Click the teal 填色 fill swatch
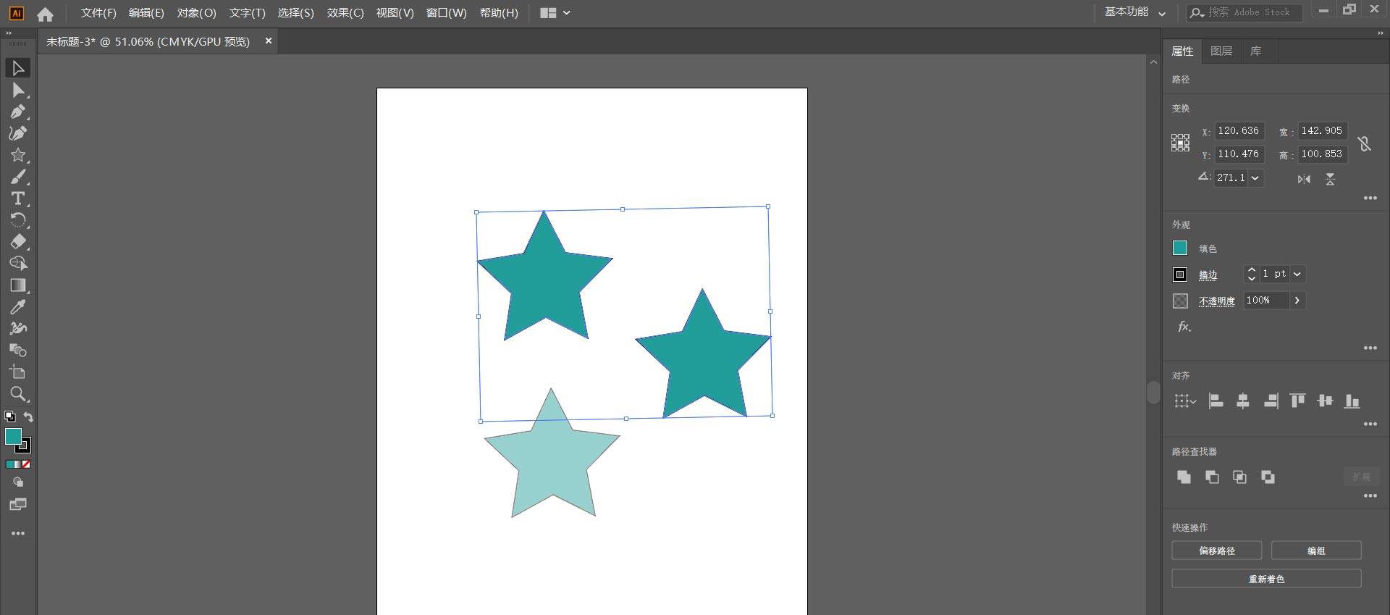This screenshot has width=1390, height=615. [x=1180, y=248]
